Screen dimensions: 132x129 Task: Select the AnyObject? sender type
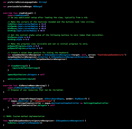pos(80,99)
